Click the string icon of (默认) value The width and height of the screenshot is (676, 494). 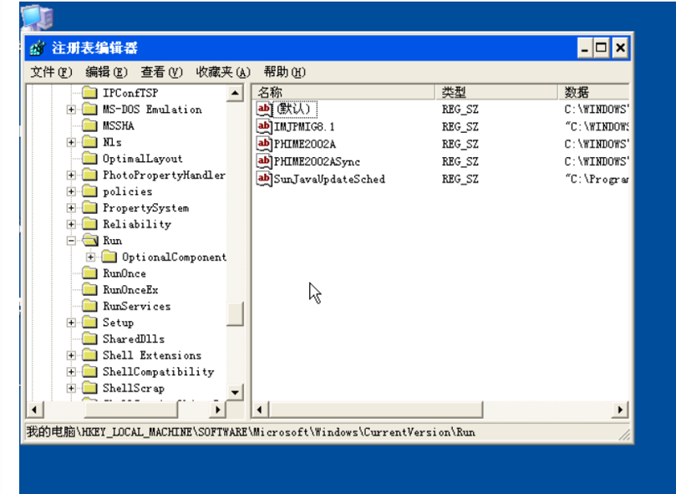pyautogui.click(x=264, y=109)
